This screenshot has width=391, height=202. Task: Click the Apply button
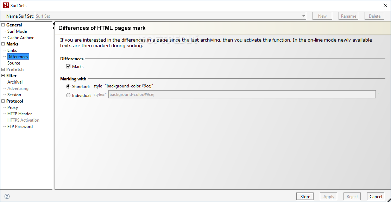click(x=329, y=196)
